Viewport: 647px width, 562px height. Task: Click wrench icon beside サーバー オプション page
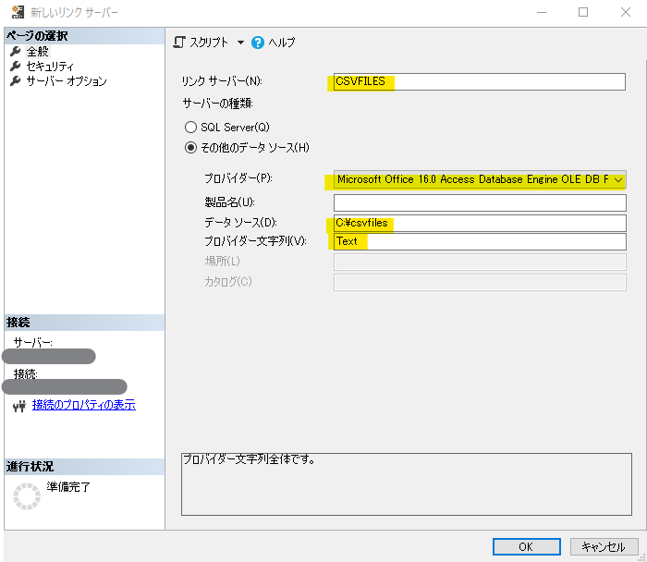(15, 81)
